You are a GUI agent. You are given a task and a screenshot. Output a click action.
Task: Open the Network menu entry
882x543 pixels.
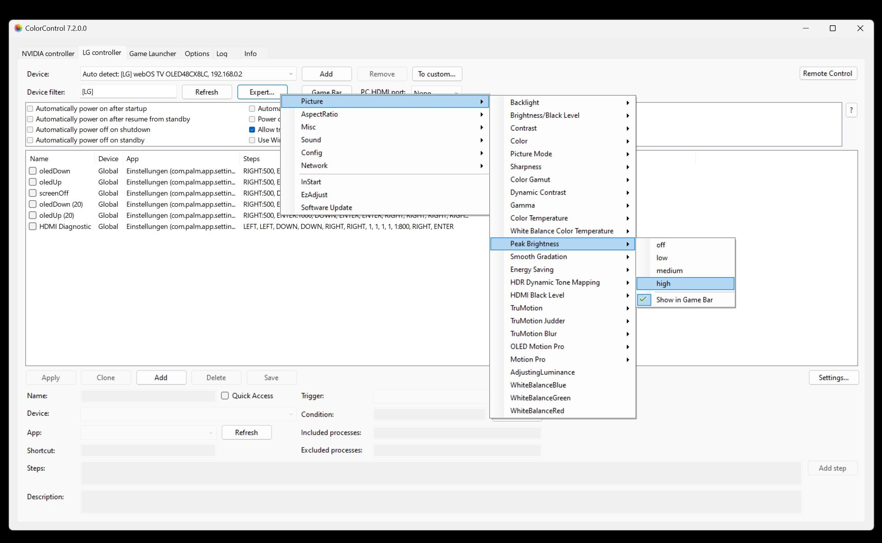[385, 165]
